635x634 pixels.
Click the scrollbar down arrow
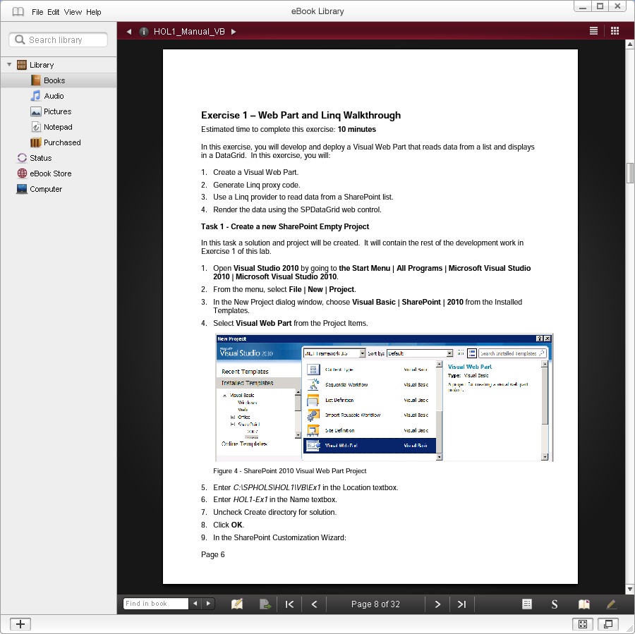pos(630,589)
